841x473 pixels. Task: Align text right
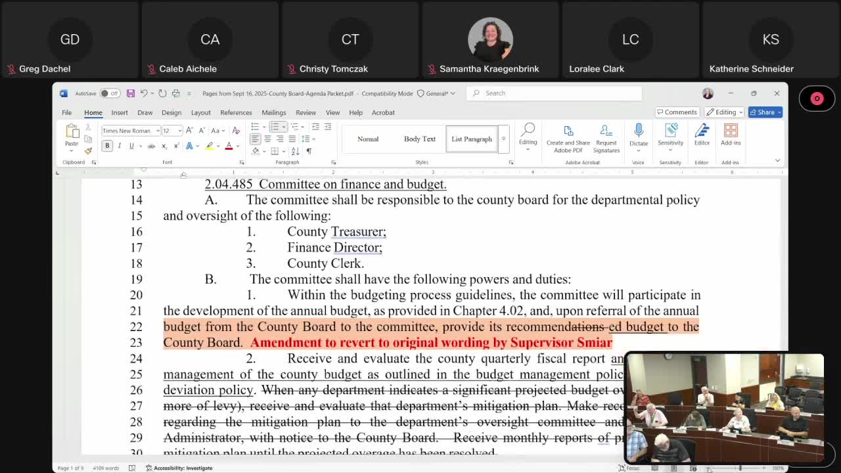tap(280, 139)
